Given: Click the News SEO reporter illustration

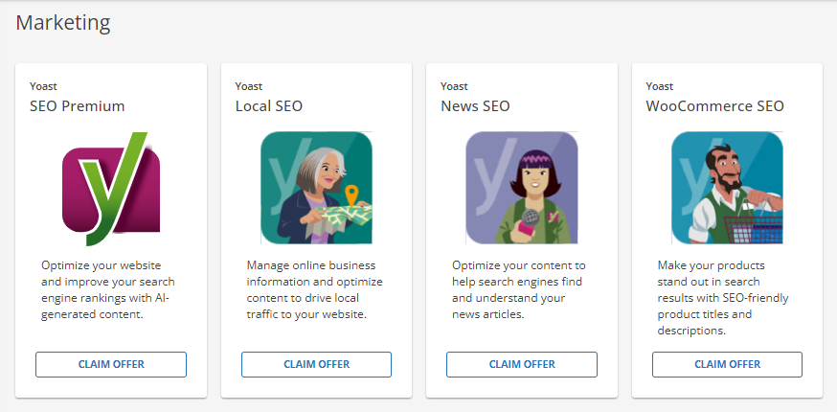Looking at the screenshot, I should (x=522, y=188).
